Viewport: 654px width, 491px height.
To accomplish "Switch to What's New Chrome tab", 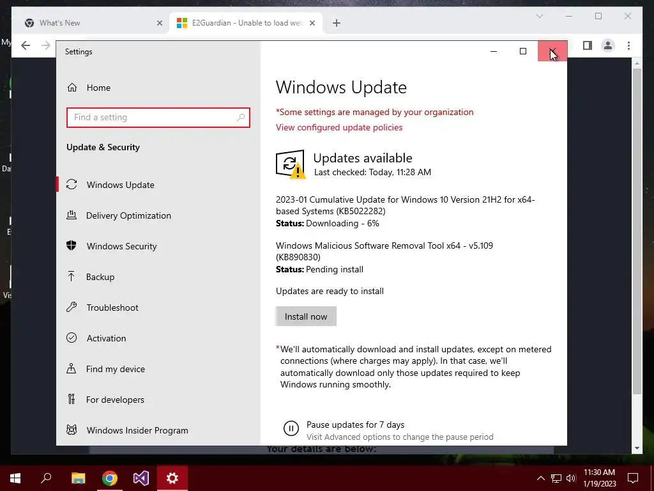I will [91, 23].
